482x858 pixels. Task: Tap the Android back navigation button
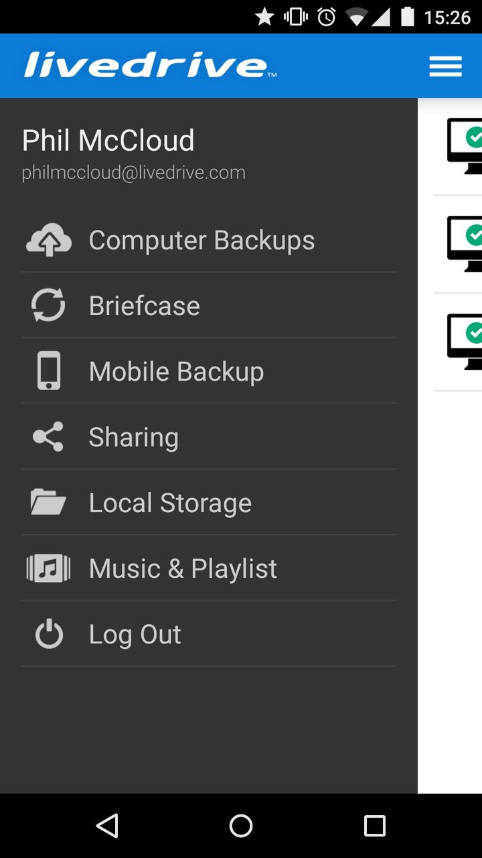tap(107, 826)
